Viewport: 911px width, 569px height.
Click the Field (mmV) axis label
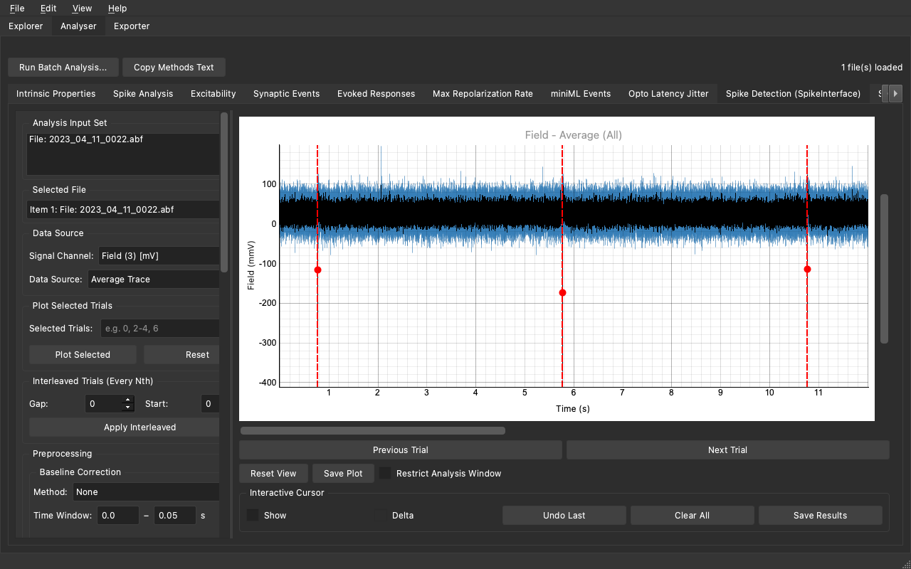251,265
